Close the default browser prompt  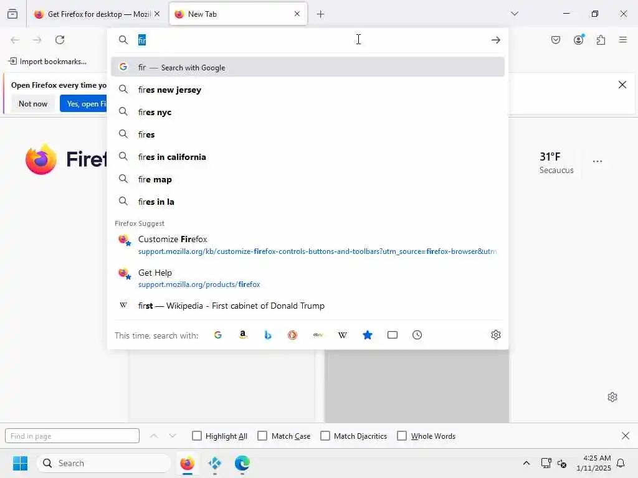622,85
